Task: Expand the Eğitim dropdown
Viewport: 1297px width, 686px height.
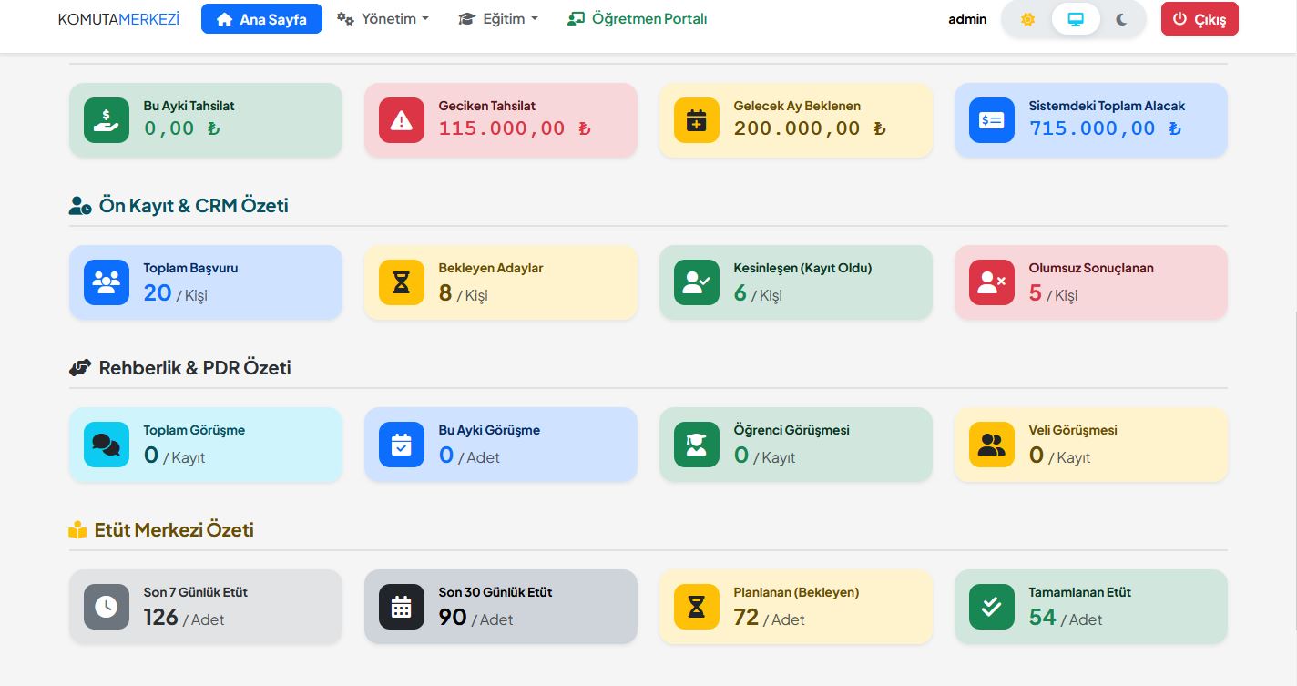Action: (497, 18)
